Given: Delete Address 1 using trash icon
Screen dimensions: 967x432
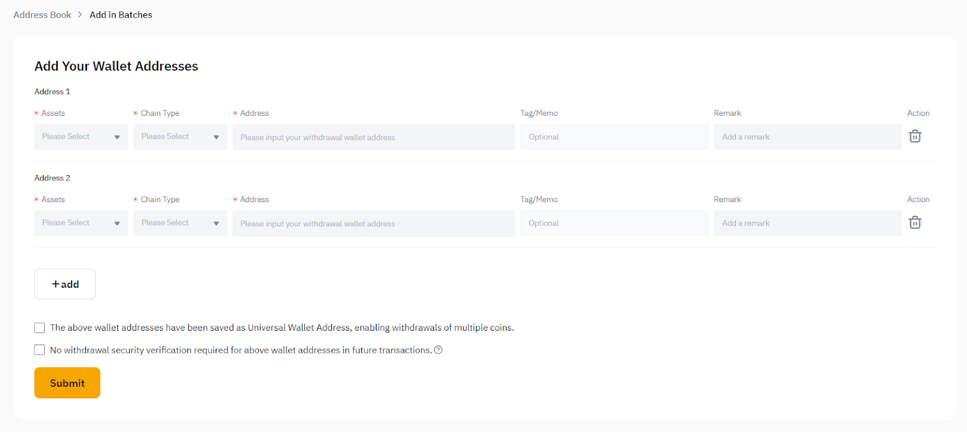Looking at the screenshot, I should pyautogui.click(x=915, y=136).
